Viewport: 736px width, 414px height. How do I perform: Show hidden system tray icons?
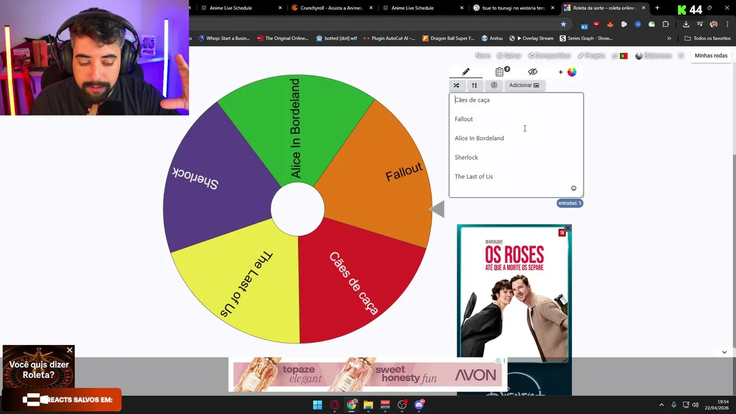[661, 405]
